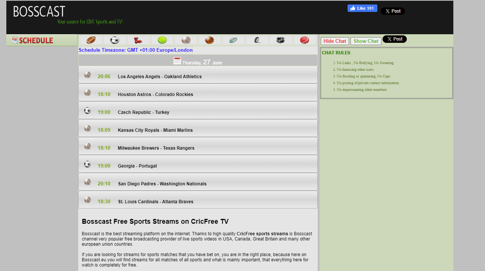Open the Schedule Timezone GMT +01:00 selector

136,50
